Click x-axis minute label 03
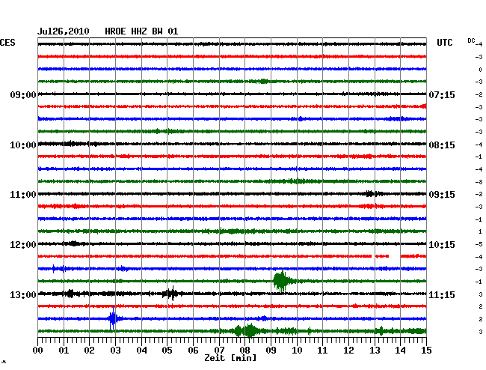 (115, 351)
